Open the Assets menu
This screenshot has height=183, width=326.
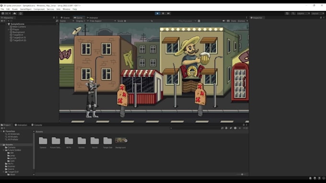coord(15,9)
